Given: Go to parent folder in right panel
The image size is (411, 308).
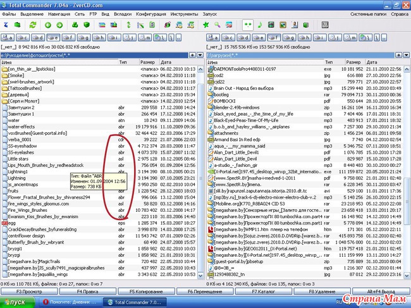Looking at the screenshot, I should click(x=384, y=38).
